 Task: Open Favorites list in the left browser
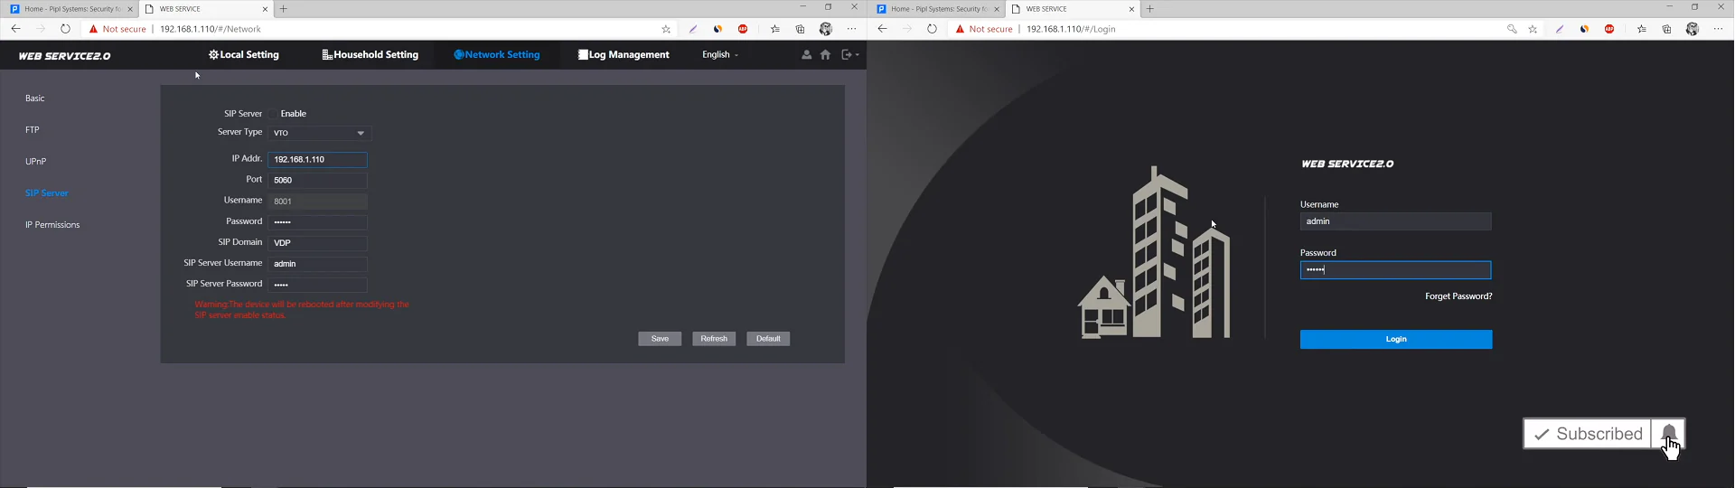click(774, 29)
